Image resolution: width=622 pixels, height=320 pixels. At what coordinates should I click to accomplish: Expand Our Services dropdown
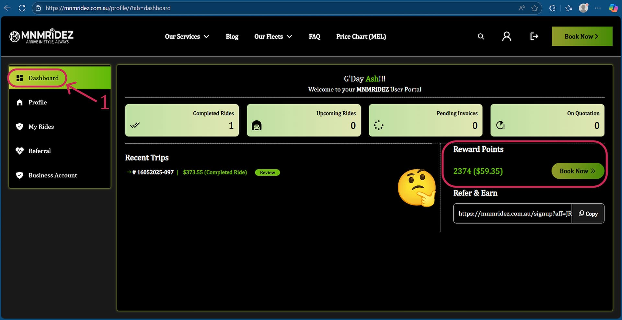(187, 37)
